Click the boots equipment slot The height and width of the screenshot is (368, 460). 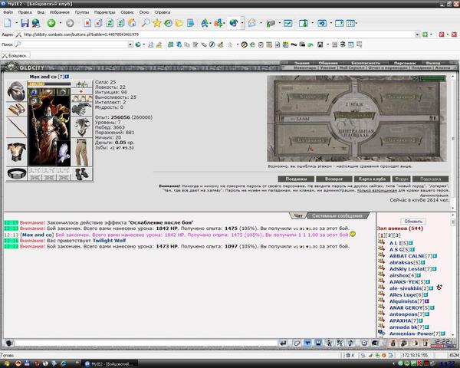(x=82, y=174)
